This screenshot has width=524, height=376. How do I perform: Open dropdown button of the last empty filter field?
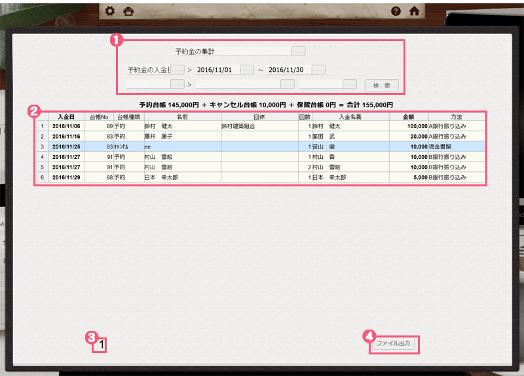350,84
